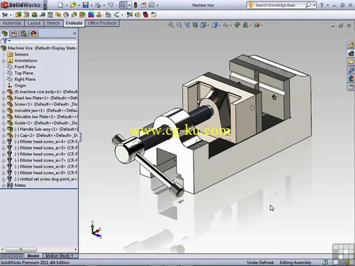Switch to the Layout tab
Viewport: 355px width, 266px height.
[34, 23]
